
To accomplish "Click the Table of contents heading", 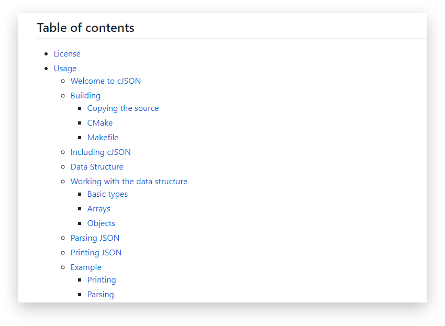I will coord(86,28).
